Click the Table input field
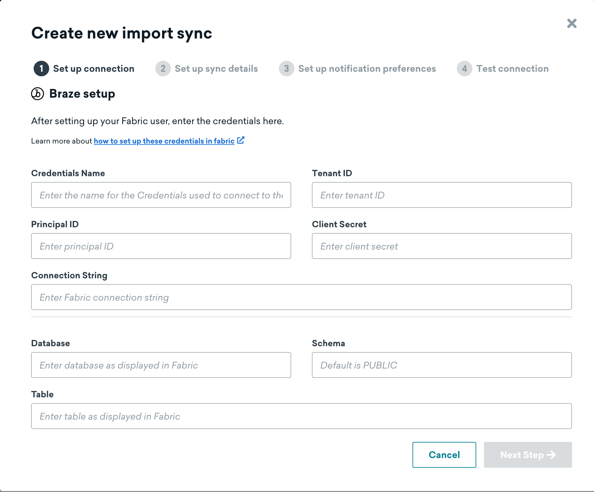The image size is (594, 492). pos(301,416)
